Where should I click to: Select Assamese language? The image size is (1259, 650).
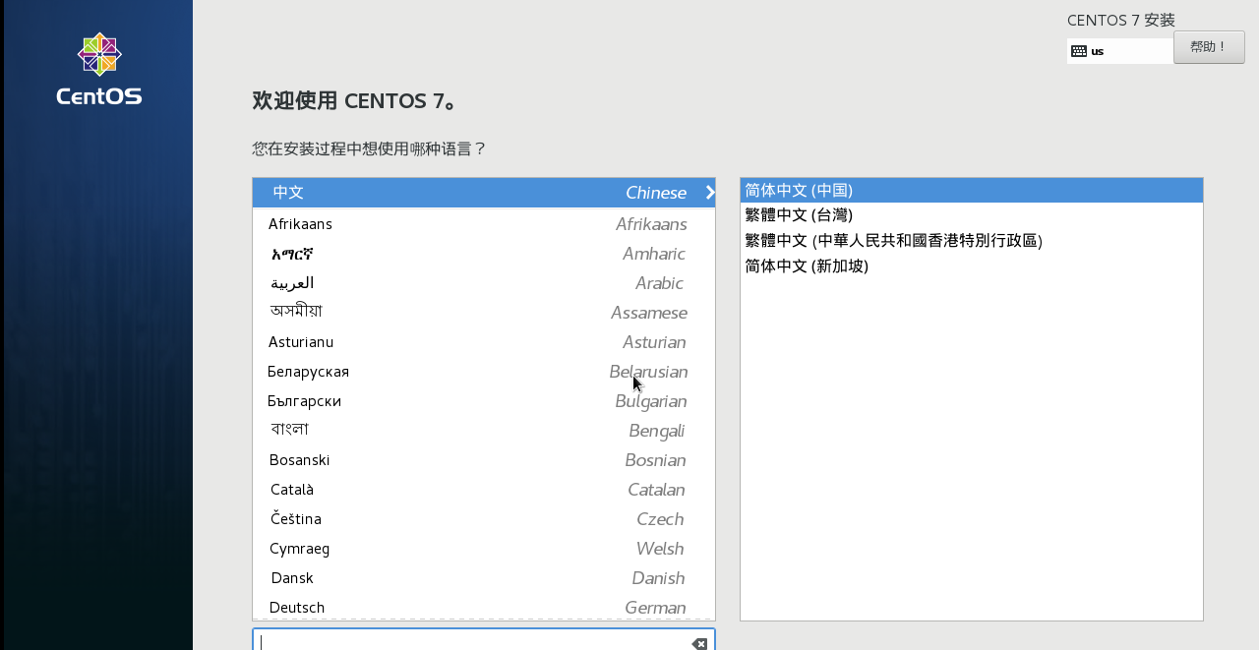point(484,313)
